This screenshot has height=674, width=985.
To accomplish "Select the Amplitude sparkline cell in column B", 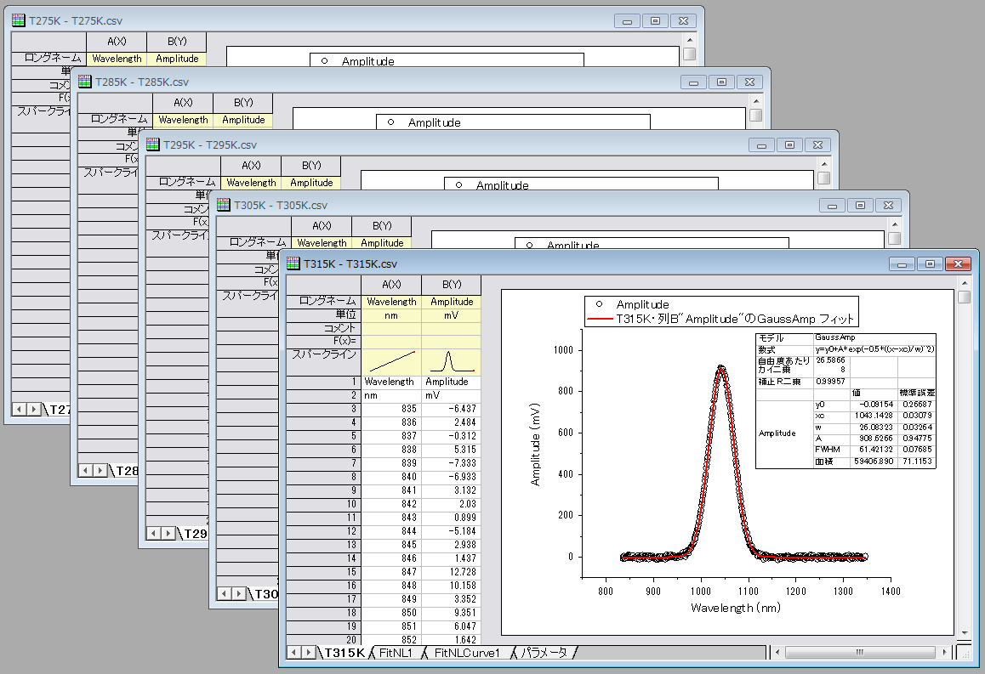I will click(x=451, y=362).
